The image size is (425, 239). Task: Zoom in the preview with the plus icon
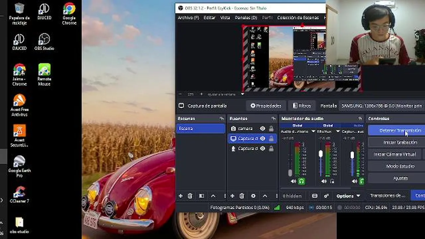(x=201, y=94)
